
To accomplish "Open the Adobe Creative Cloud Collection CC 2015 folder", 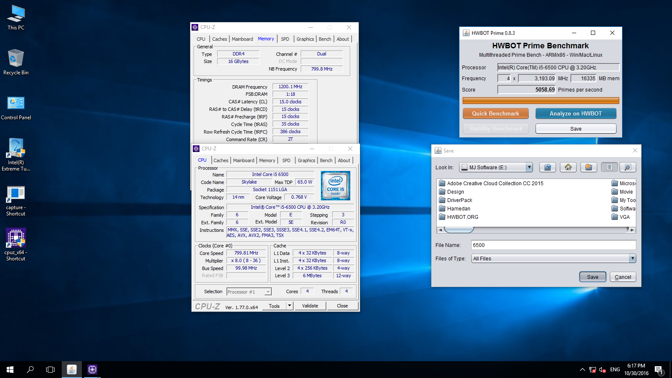I will pos(491,183).
